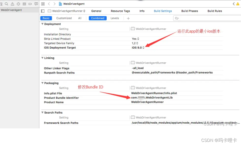
Task: Open the Breakpoint navigator icon
Action: [x=30, y=4]
